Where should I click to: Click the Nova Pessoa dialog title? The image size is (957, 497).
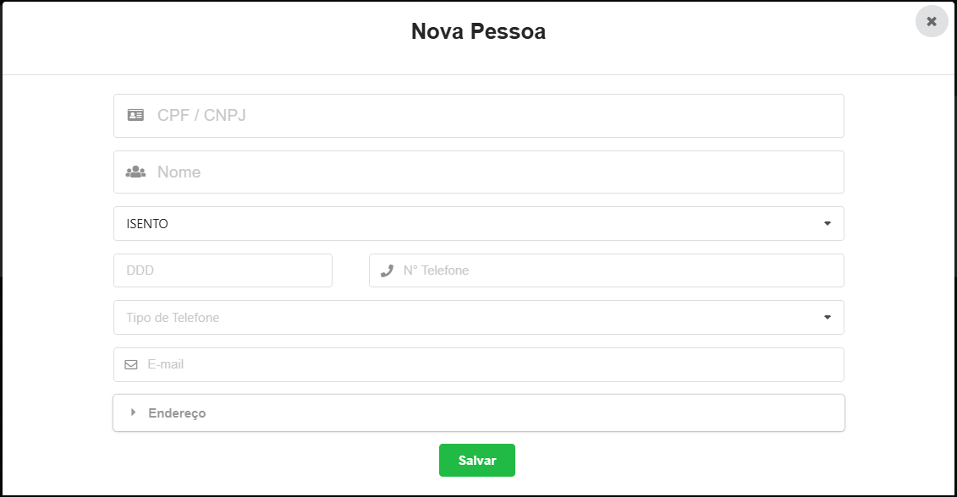478,32
